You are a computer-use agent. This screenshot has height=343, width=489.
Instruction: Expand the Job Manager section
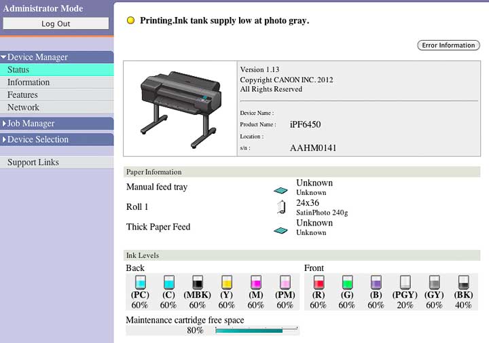56,124
